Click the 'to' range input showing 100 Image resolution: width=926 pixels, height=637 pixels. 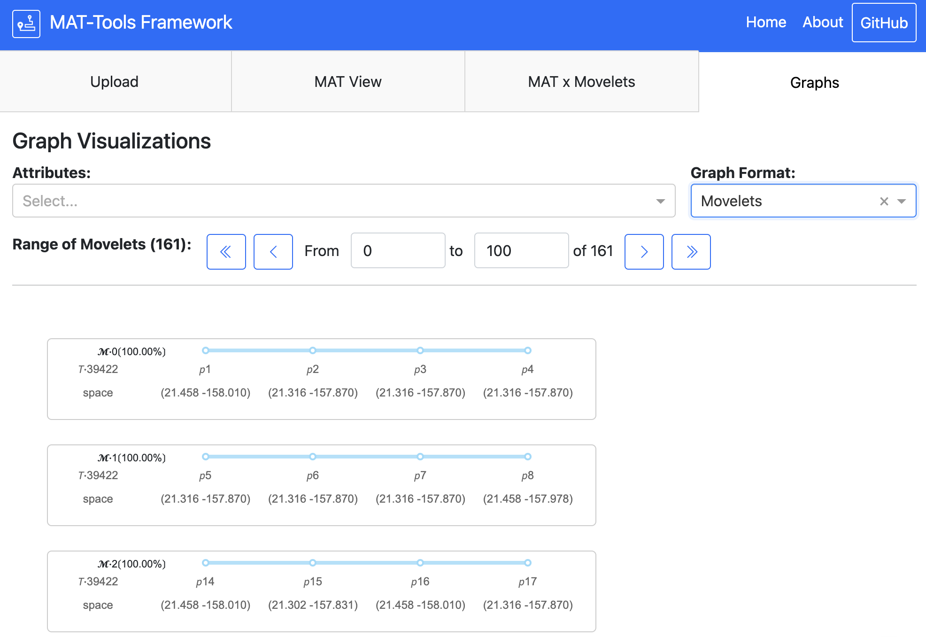click(x=521, y=251)
